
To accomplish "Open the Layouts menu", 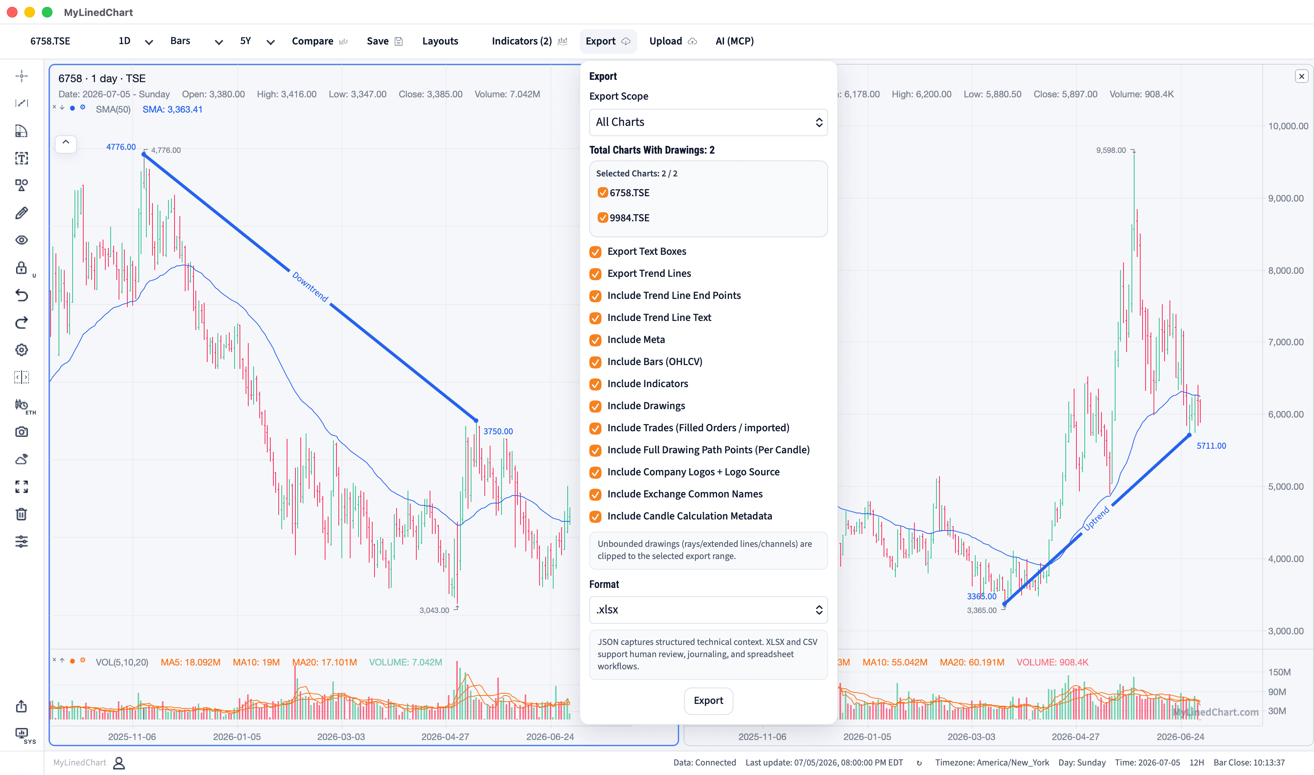I will click(x=440, y=41).
